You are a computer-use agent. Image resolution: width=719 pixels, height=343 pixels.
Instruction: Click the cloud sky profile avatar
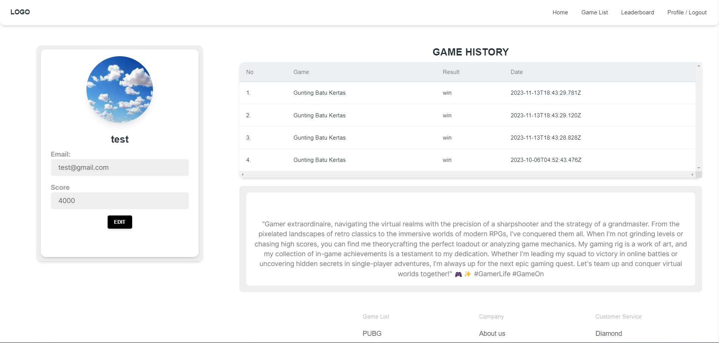click(x=120, y=89)
